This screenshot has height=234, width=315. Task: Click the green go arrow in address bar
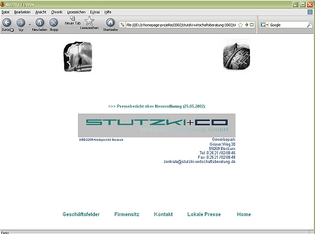point(246,25)
